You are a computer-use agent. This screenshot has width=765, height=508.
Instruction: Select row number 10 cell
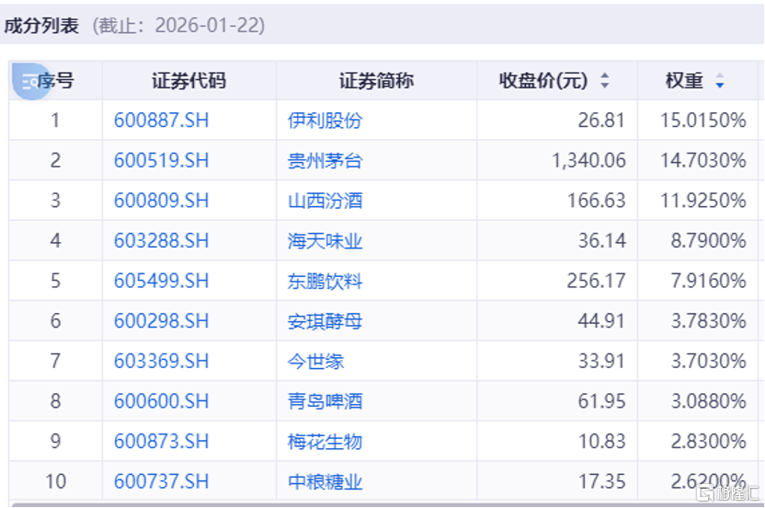[x=55, y=481]
